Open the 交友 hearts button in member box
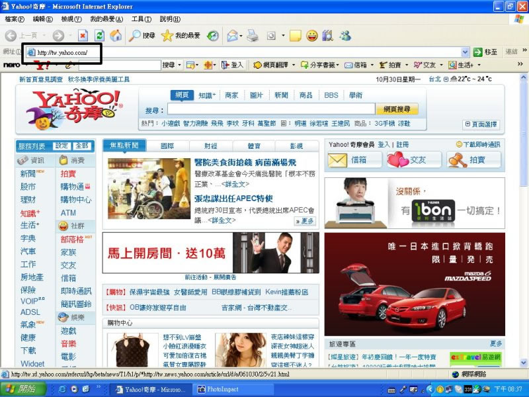The width and height of the screenshot is (529, 397). [x=414, y=159]
